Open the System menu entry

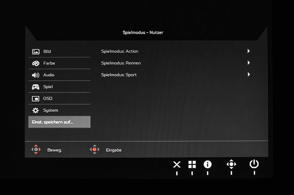(x=60, y=110)
